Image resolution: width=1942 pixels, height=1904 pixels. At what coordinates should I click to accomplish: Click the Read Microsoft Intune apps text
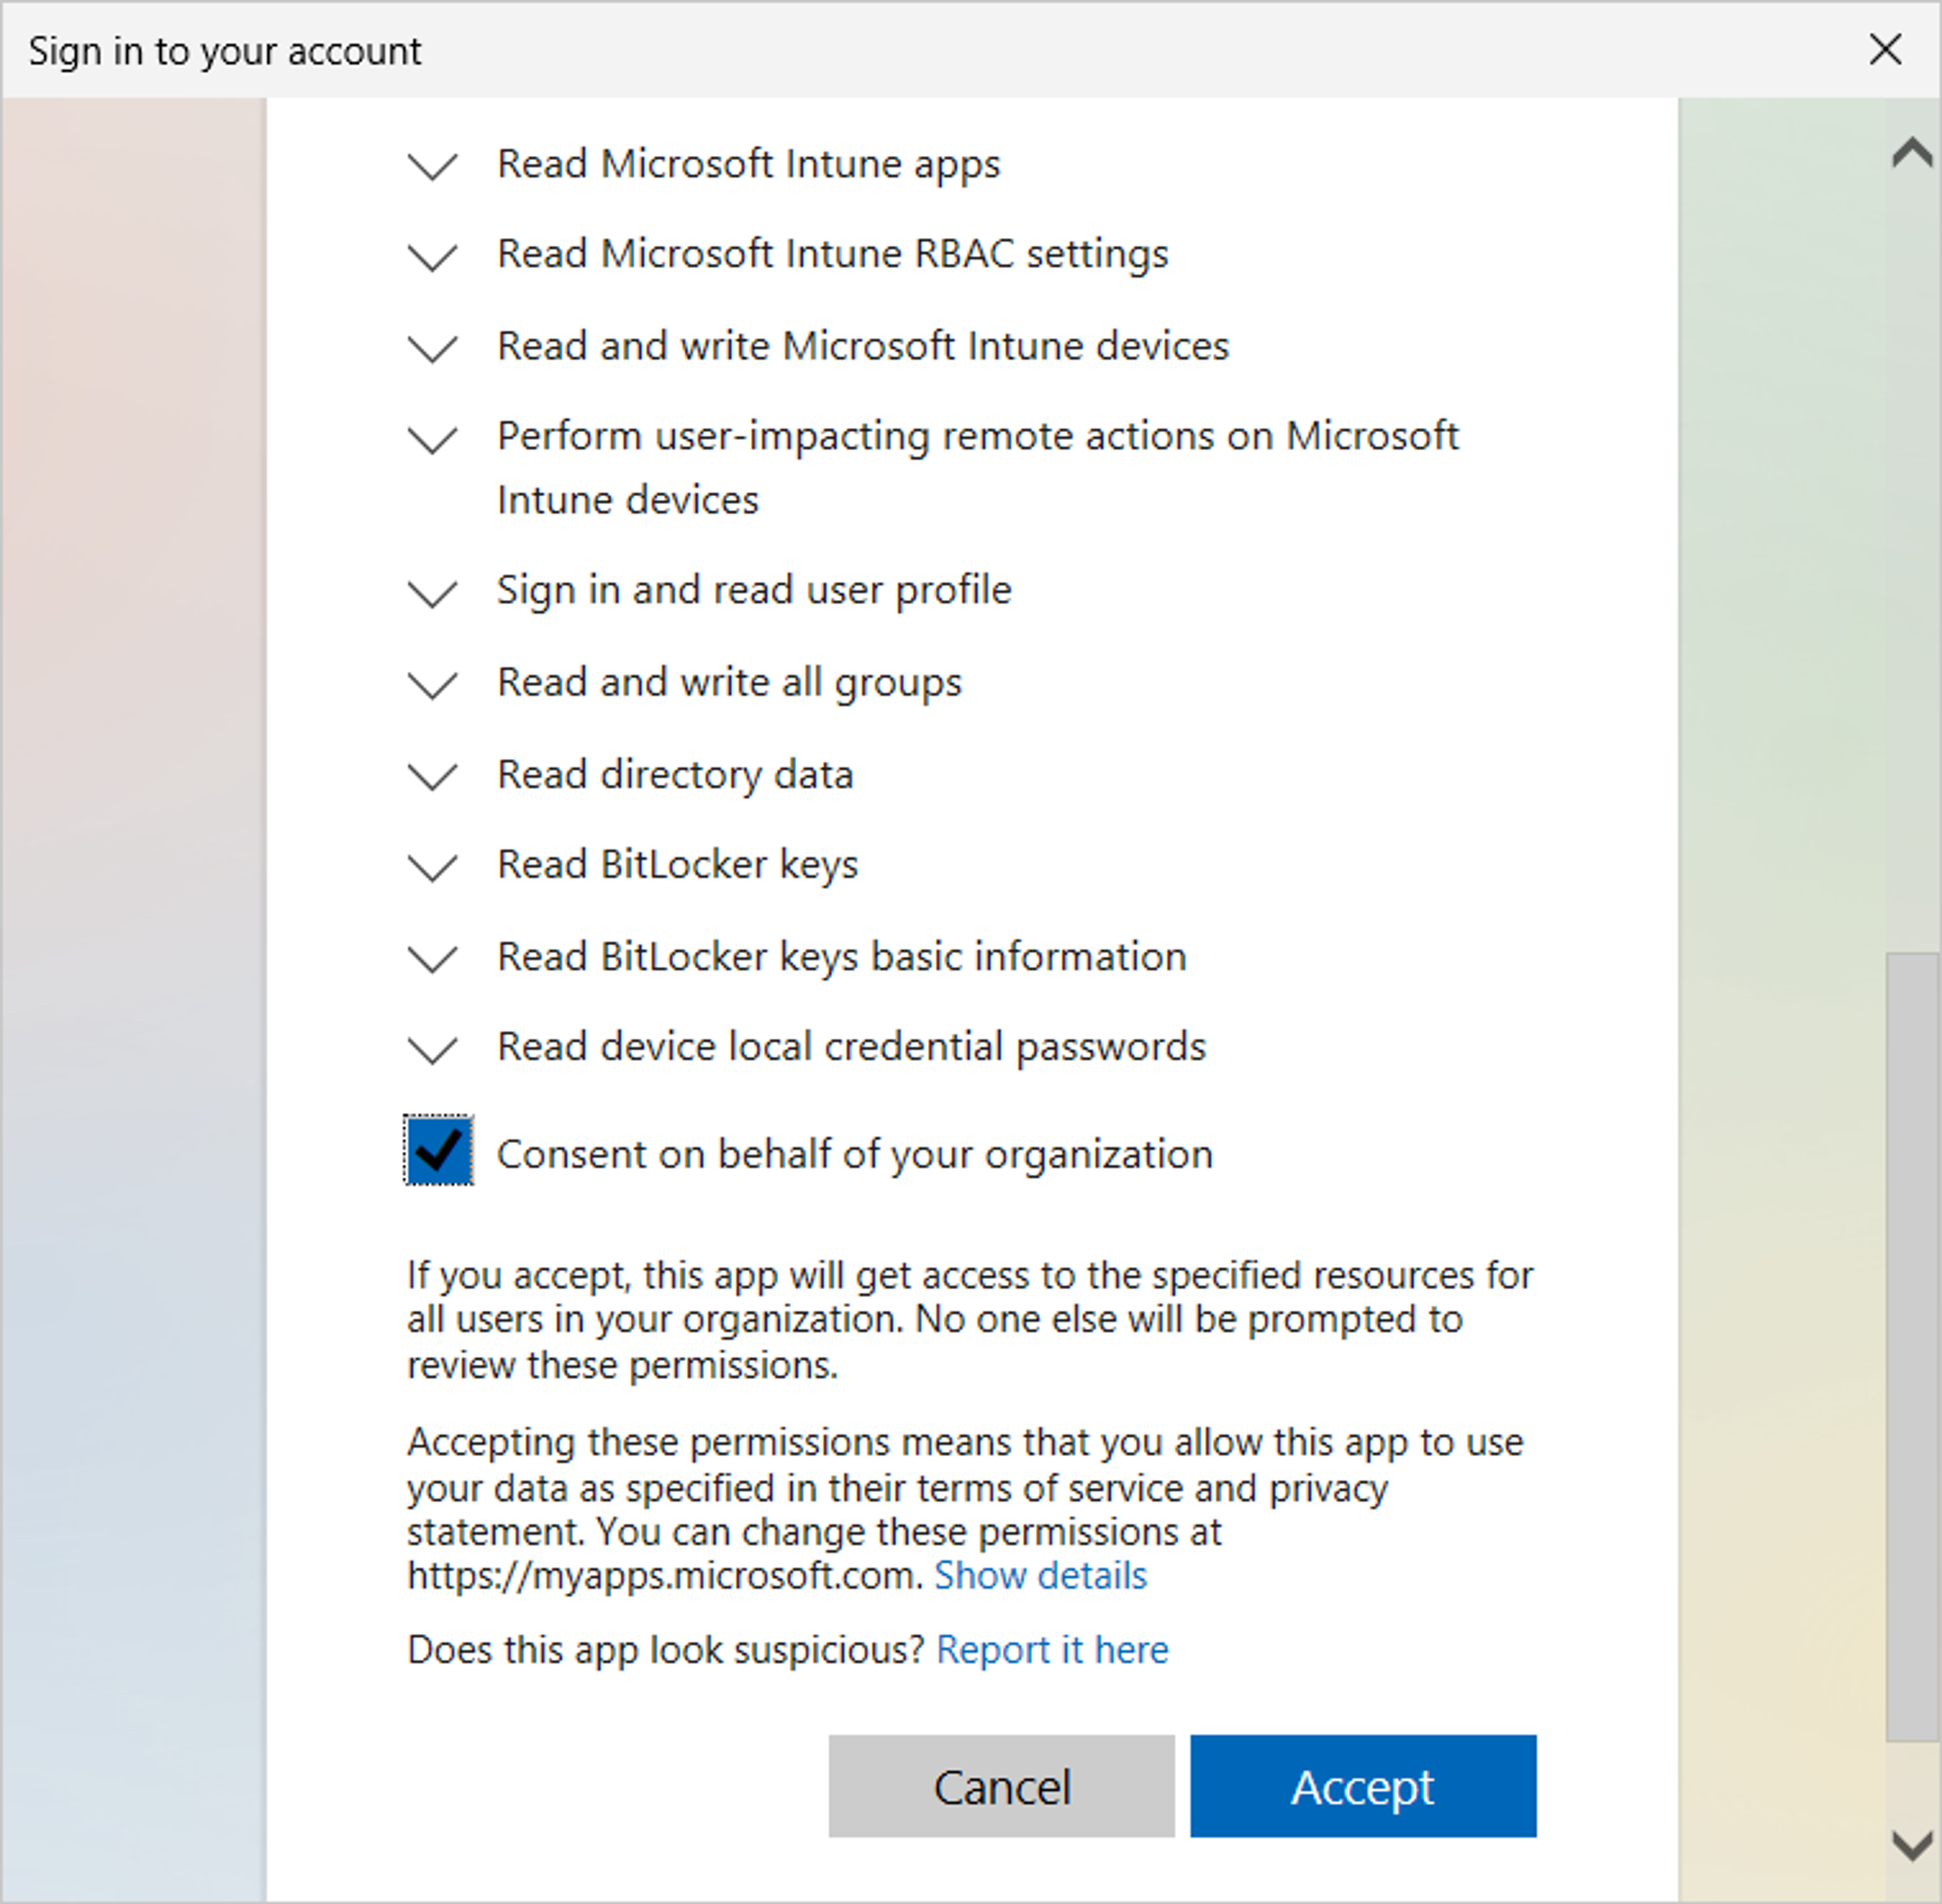click(x=749, y=165)
